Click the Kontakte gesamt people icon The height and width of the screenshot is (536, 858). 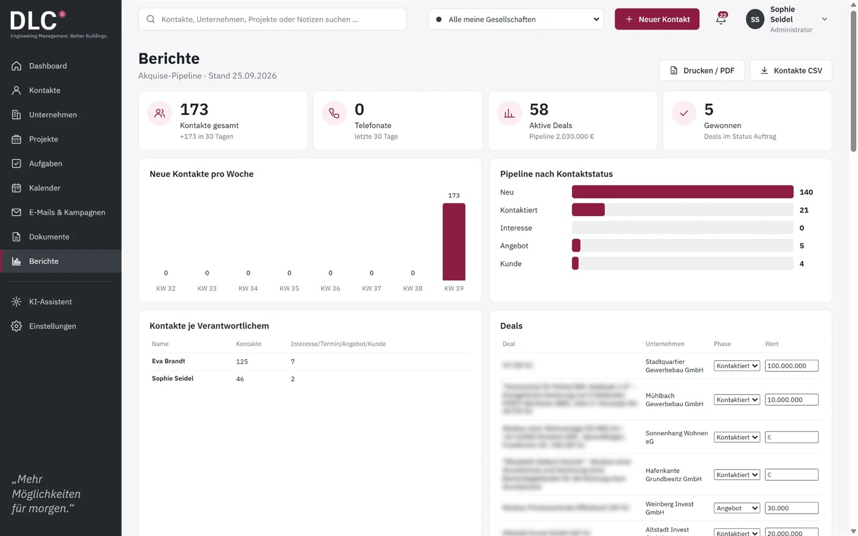click(x=160, y=113)
